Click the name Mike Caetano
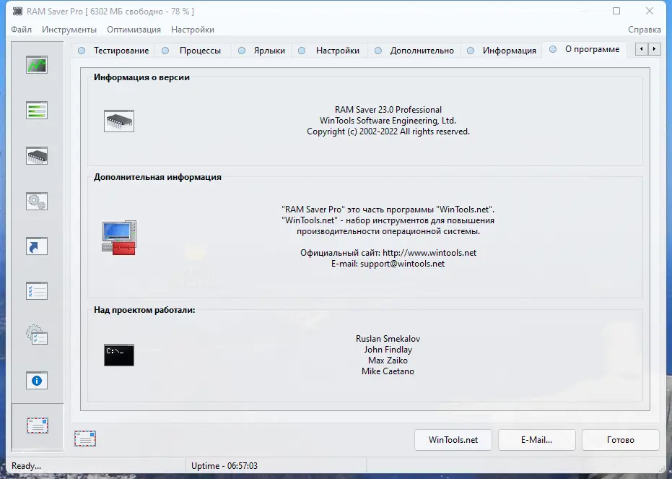Image resolution: width=672 pixels, height=479 pixels. pos(388,371)
